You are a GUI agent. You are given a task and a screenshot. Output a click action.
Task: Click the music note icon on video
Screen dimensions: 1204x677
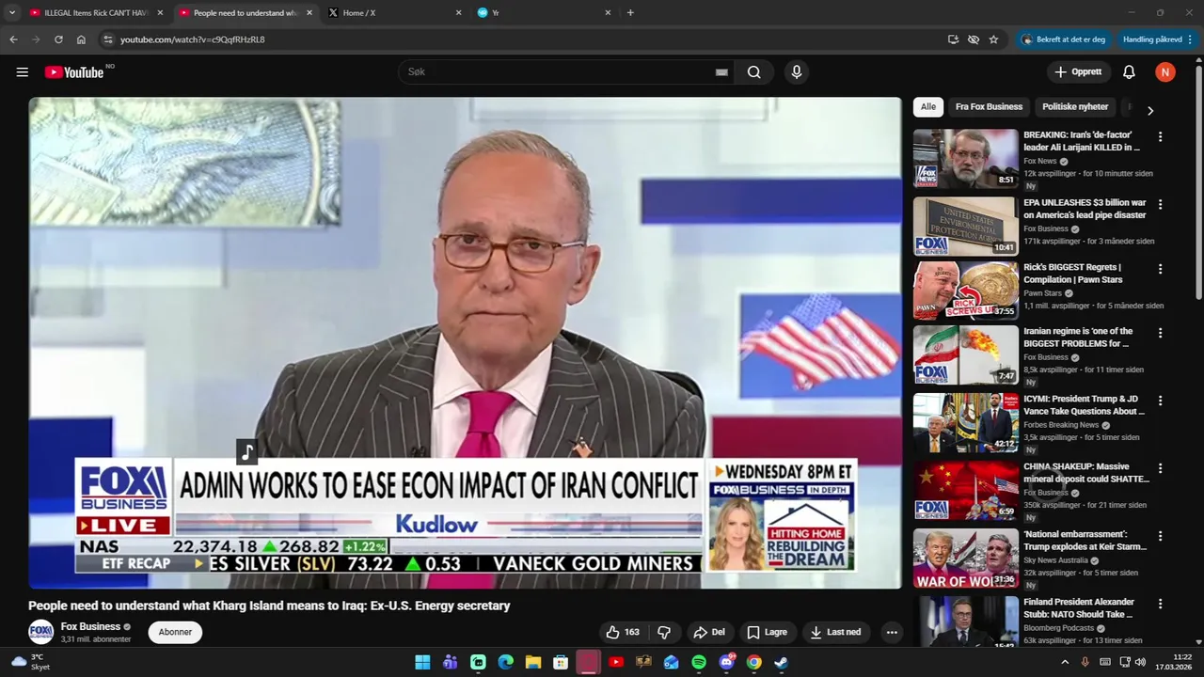(246, 453)
